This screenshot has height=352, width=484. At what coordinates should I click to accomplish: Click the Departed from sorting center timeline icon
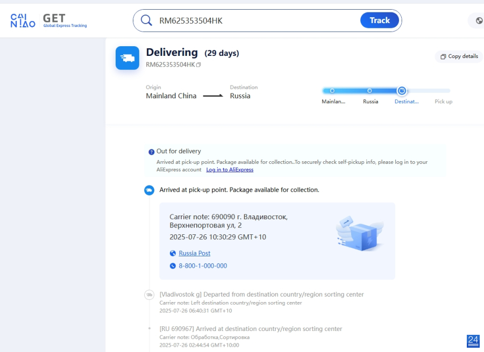click(x=149, y=295)
